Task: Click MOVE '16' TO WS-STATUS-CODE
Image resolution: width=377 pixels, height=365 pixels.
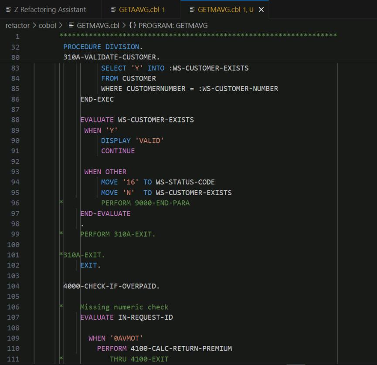Action: pyautogui.click(x=158, y=182)
